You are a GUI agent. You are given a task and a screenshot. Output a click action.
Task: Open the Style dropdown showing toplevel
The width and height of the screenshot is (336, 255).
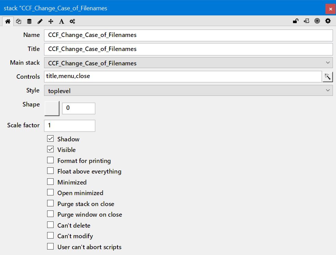coord(188,91)
